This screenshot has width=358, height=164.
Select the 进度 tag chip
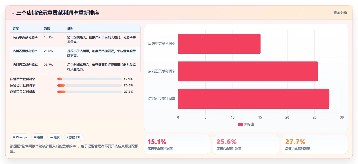tap(55, 137)
